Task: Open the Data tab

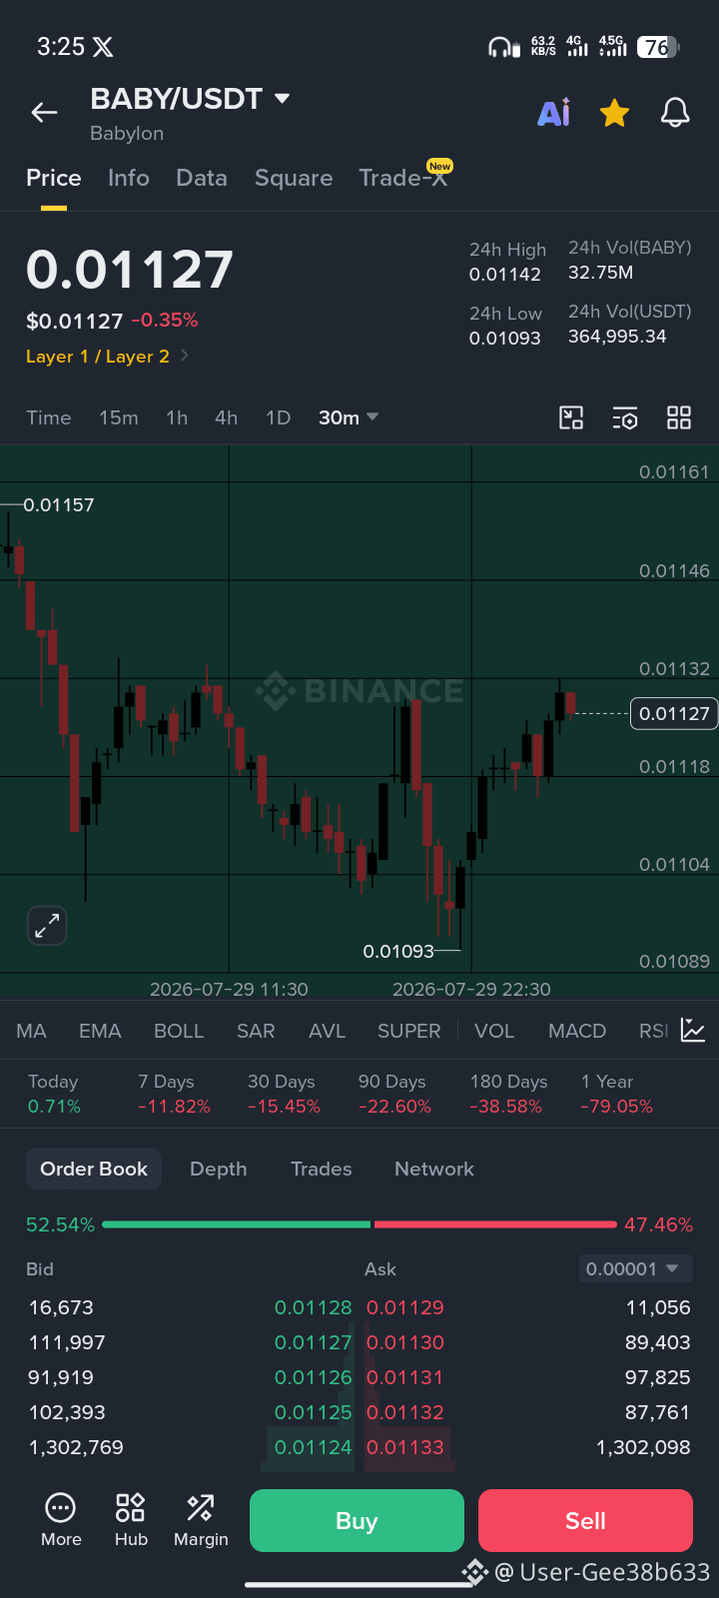Action: [x=202, y=178]
